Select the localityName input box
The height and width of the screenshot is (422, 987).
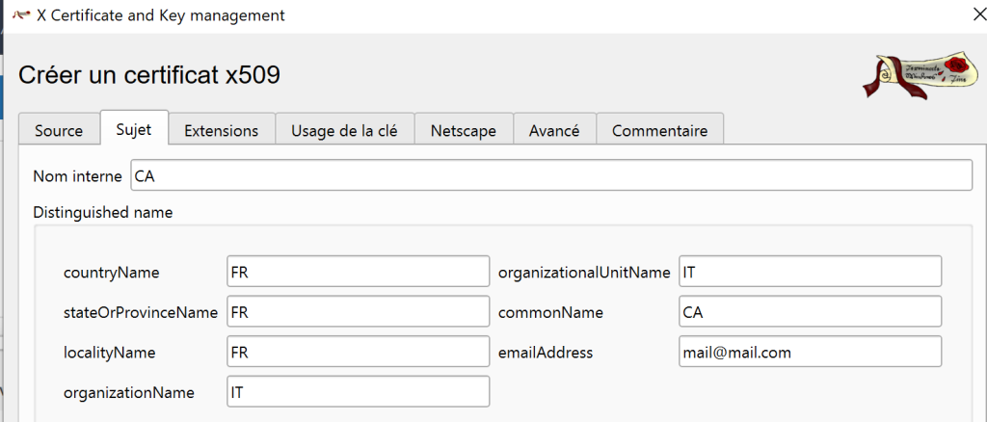[x=358, y=353]
